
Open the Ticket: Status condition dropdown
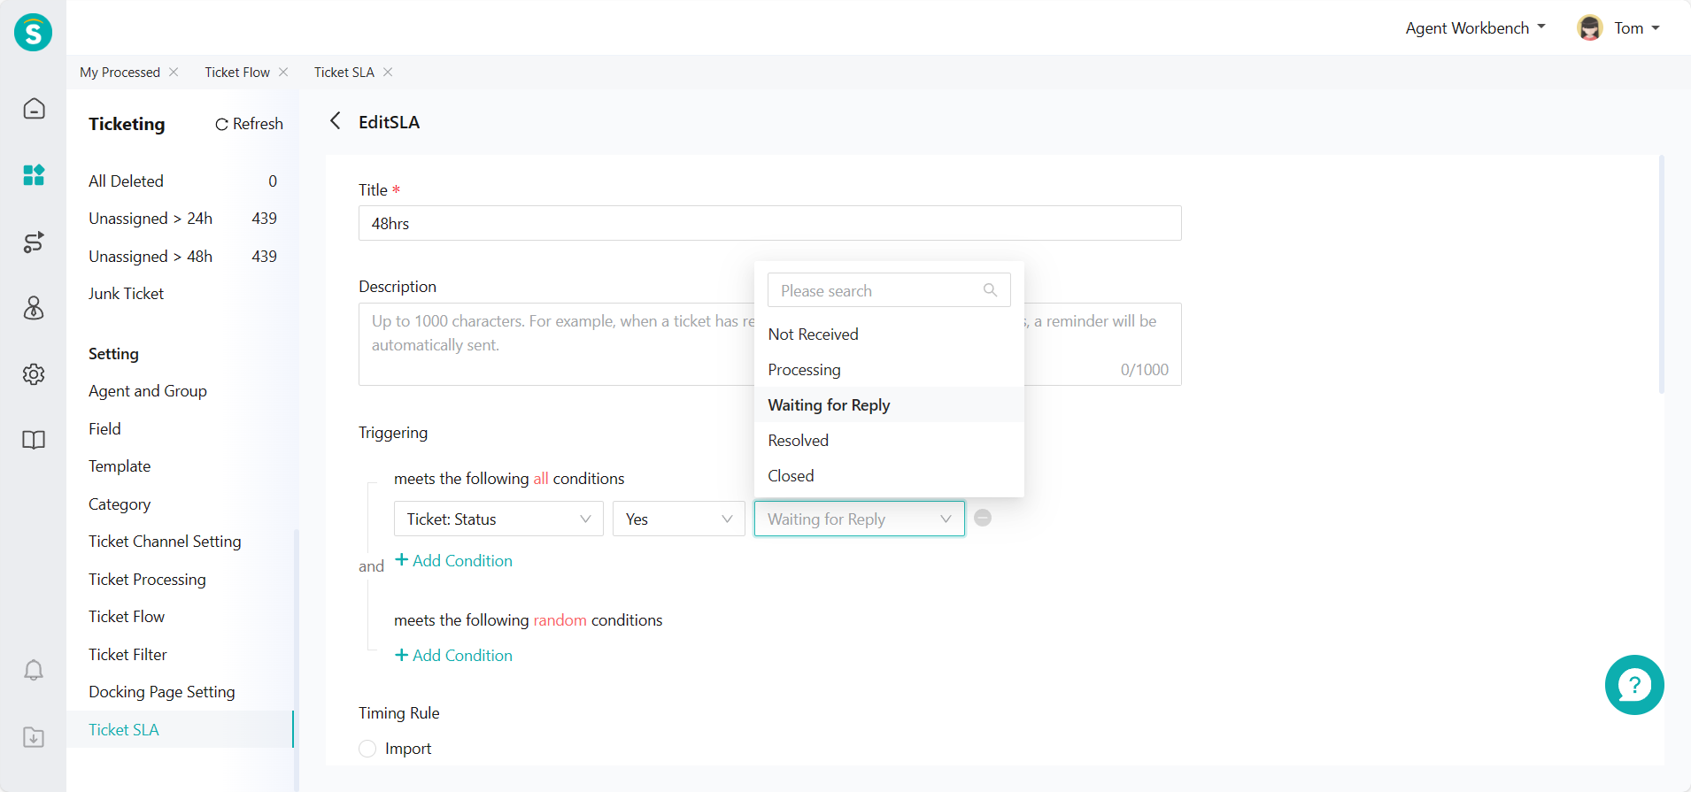(498, 519)
